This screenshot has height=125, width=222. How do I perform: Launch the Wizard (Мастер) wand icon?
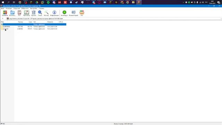click(x=46, y=12)
